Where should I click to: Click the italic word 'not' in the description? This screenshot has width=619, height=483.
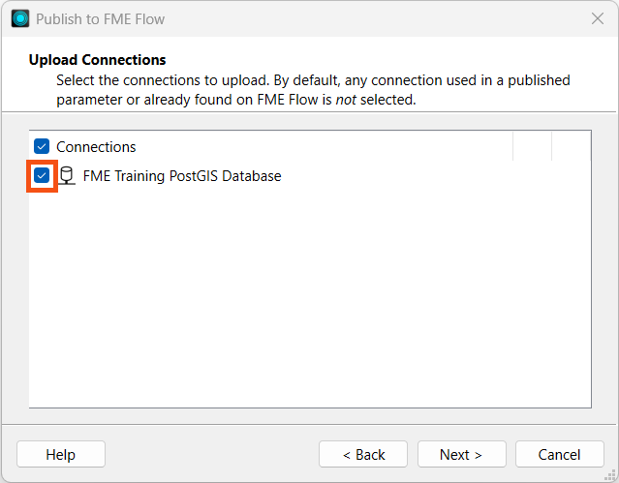pyautogui.click(x=346, y=100)
